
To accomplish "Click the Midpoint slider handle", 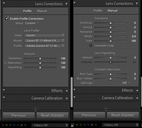I will pos(111,62).
